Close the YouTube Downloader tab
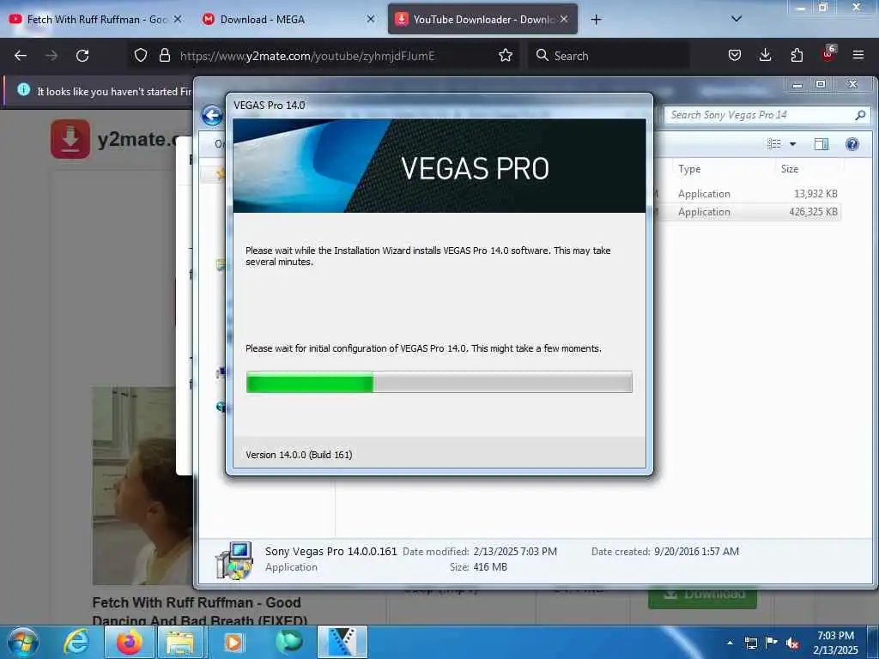 [564, 19]
